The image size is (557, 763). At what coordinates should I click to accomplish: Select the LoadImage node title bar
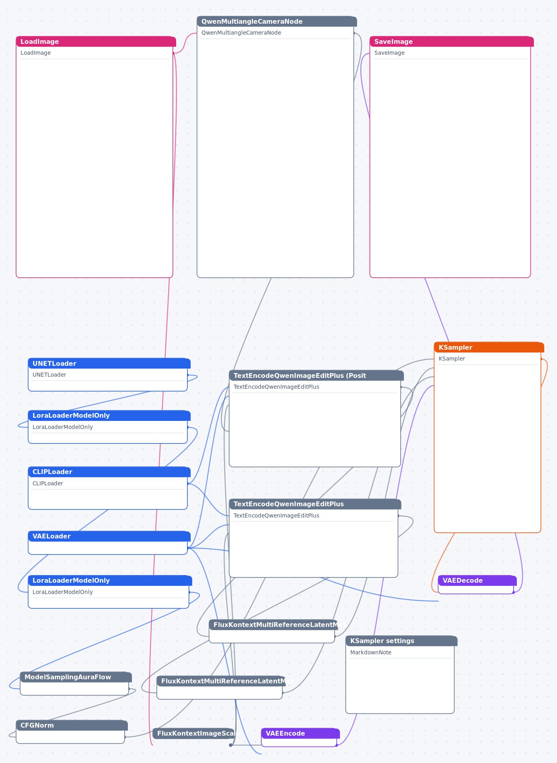[96, 41]
